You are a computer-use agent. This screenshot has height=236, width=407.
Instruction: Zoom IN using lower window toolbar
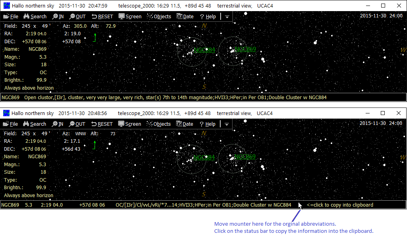58,124
